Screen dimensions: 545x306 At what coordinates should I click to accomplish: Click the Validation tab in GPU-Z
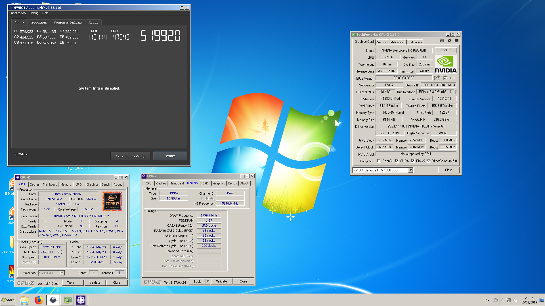pos(415,42)
